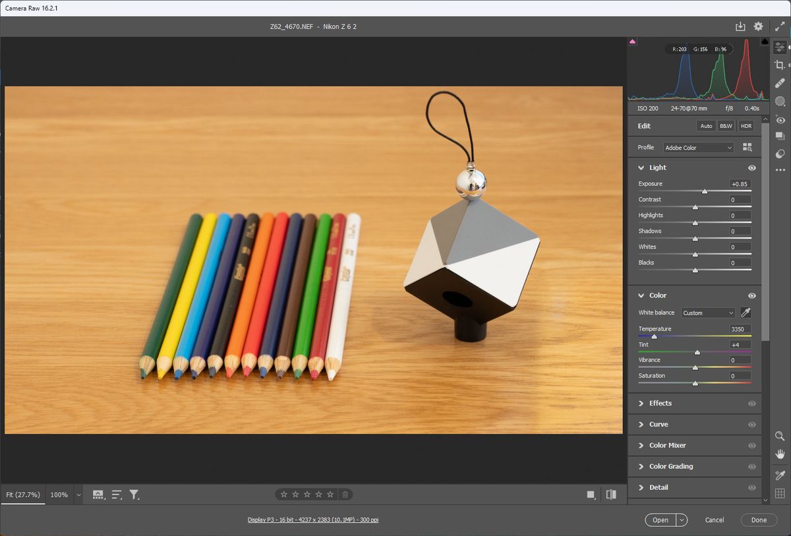The width and height of the screenshot is (791, 536).
Task: Apply Auto adjustments
Action: (706, 125)
